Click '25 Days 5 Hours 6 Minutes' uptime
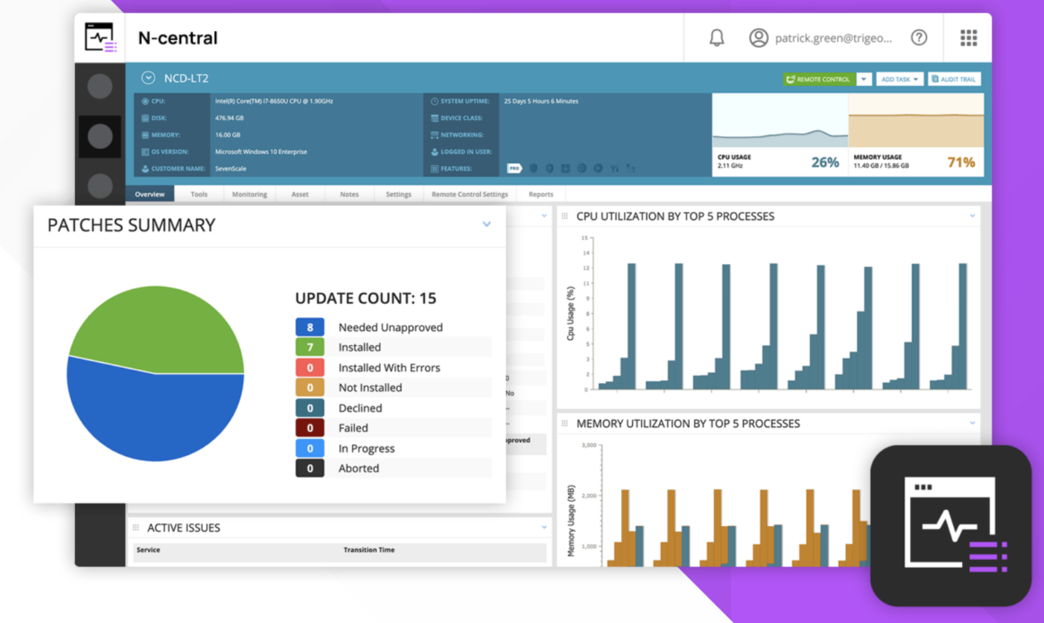 pyautogui.click(x=541, y=101)
